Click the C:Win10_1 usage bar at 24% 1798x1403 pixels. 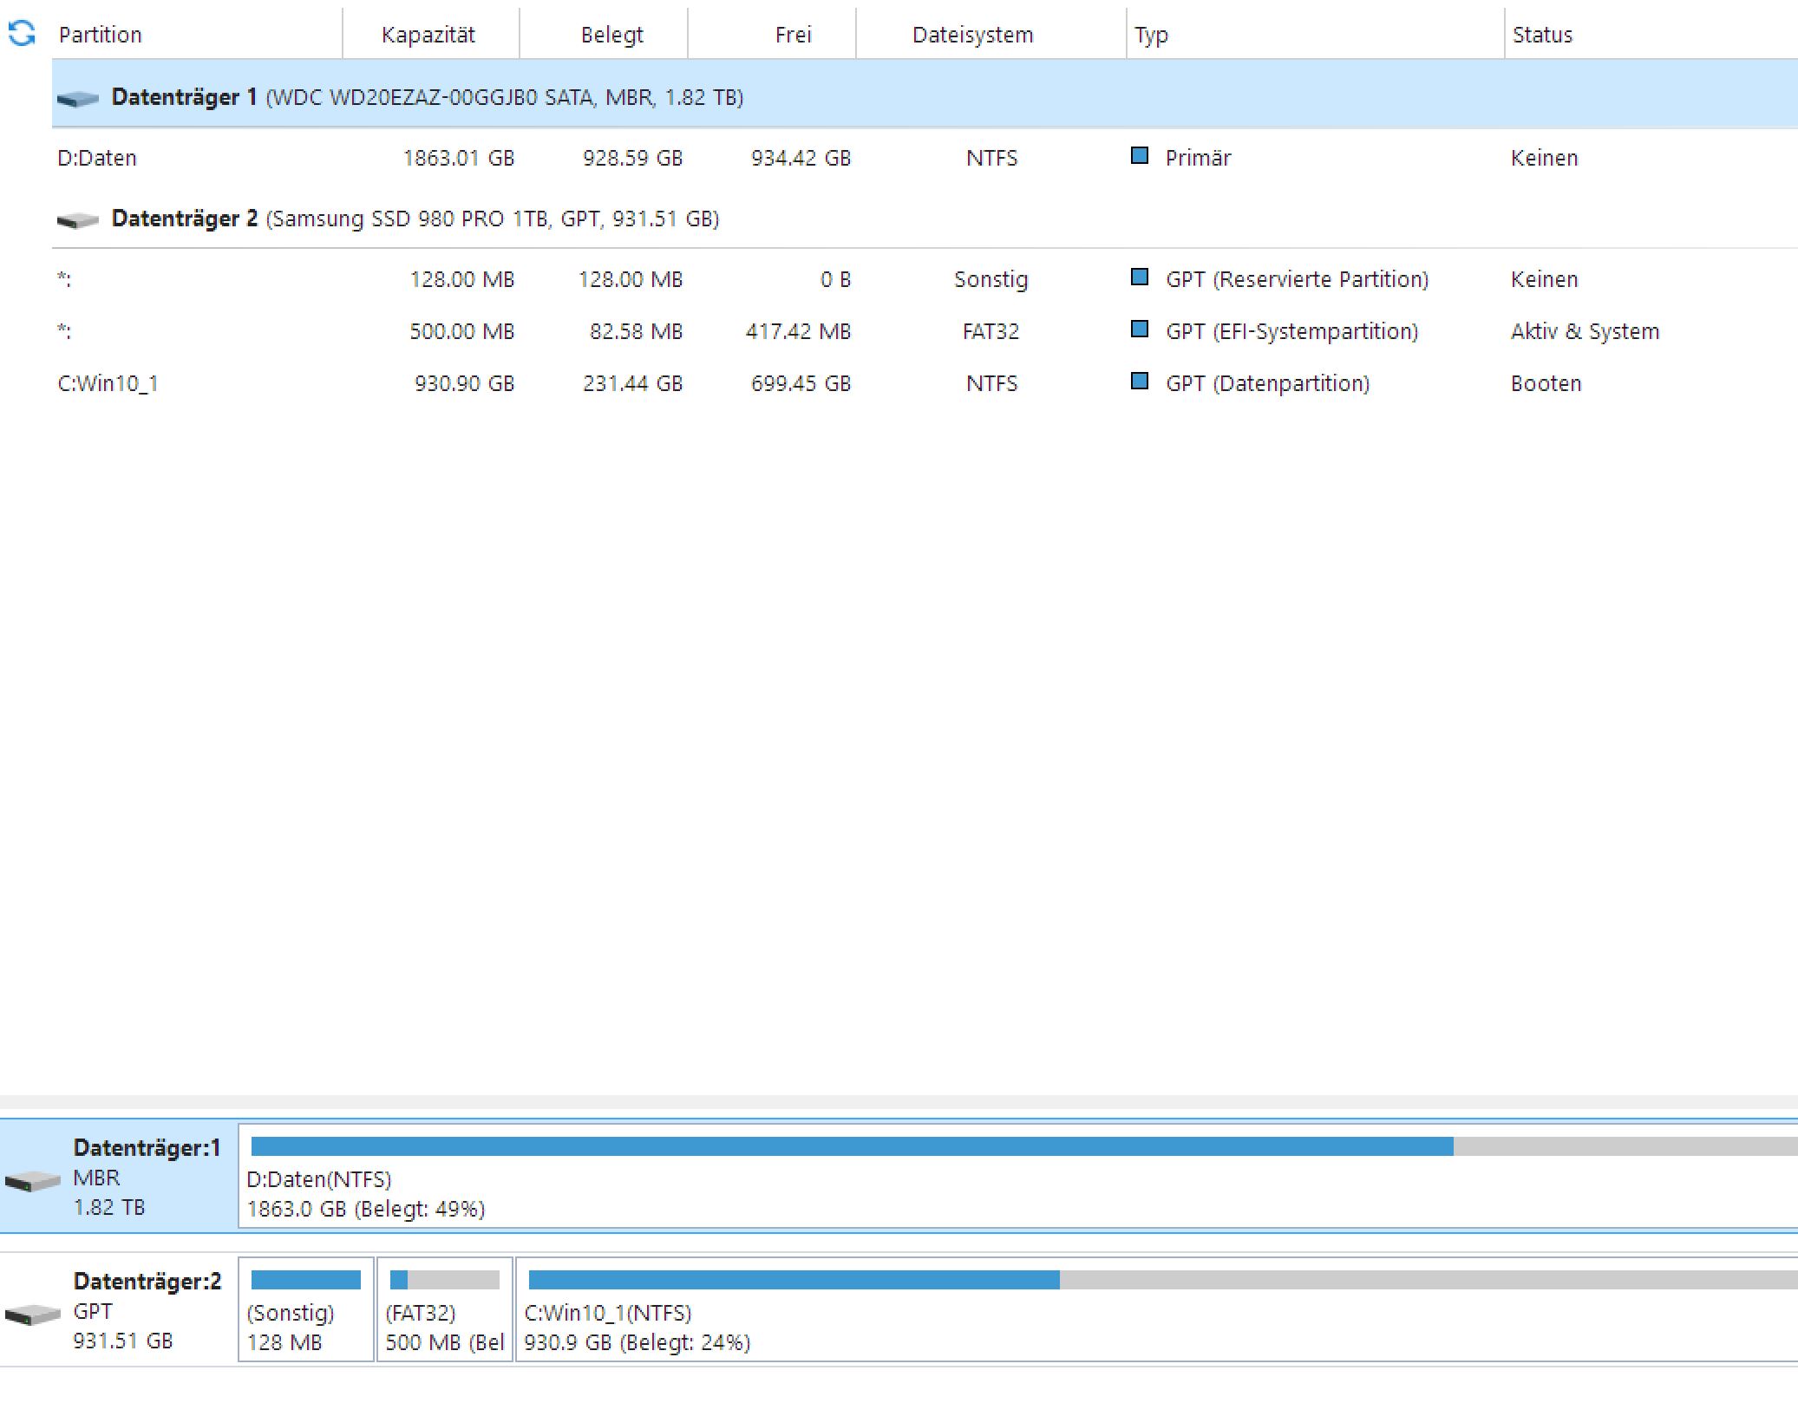pos(1163,1280)
